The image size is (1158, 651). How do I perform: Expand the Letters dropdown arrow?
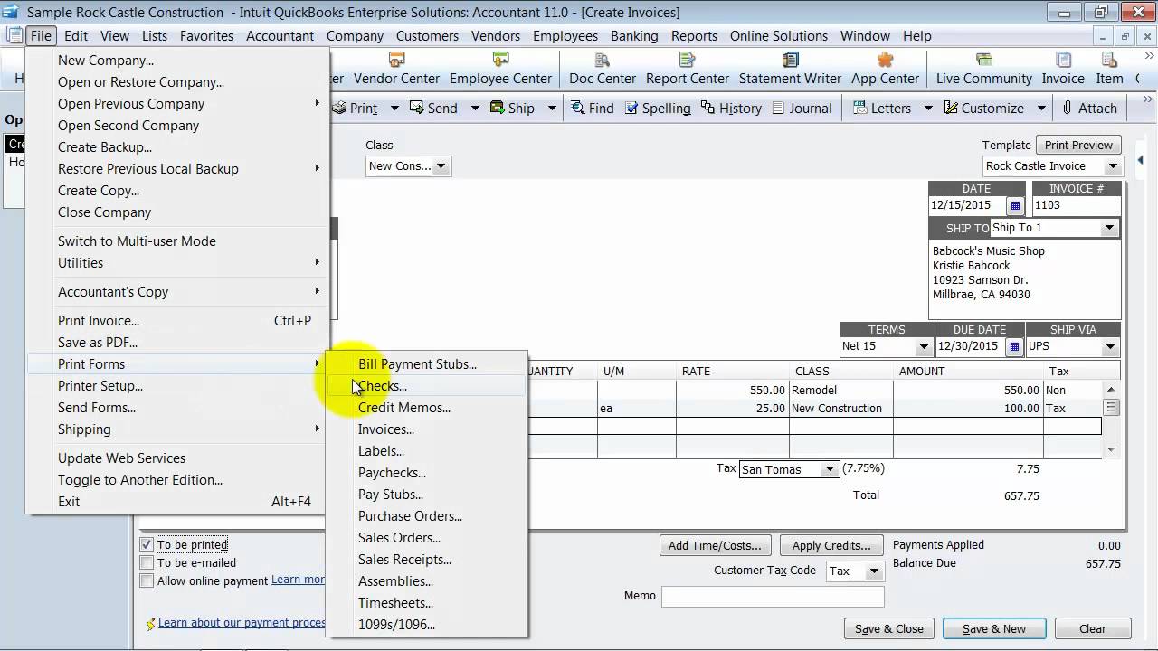coord(928,108)
